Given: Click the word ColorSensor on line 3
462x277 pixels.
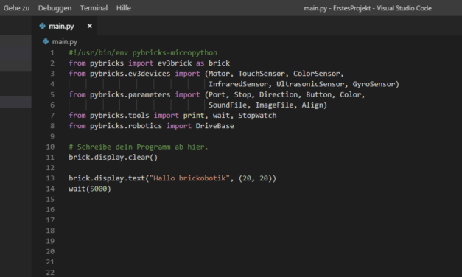Looking at the screenshot, I should tap(316, 74).
